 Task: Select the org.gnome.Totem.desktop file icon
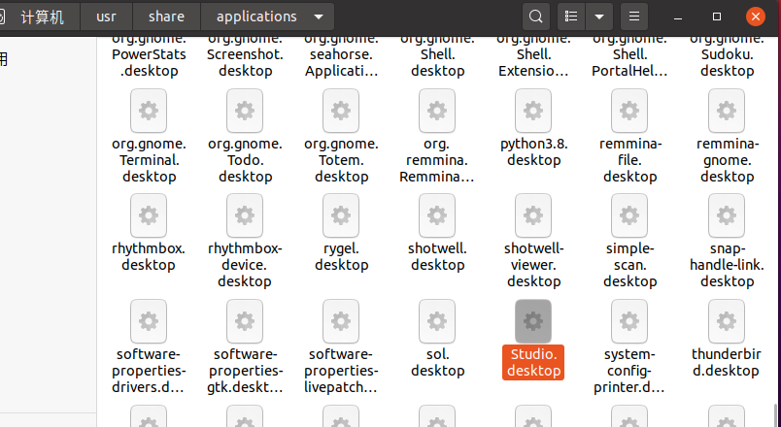coord(341,111)
